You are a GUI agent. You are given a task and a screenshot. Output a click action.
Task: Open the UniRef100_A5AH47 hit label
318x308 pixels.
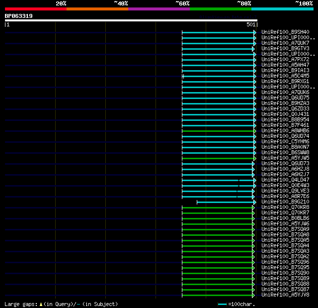(285, 65)
